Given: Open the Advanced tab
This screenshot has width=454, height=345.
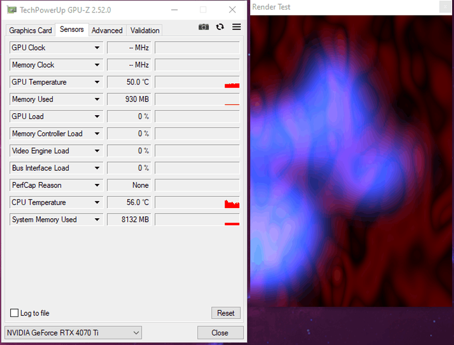Looking at the screenshot, I should [x=107, y=30].
